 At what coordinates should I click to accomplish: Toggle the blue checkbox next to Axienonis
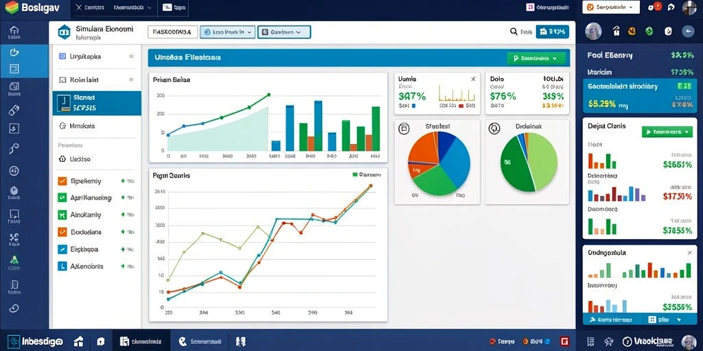(x=62, y=266)
